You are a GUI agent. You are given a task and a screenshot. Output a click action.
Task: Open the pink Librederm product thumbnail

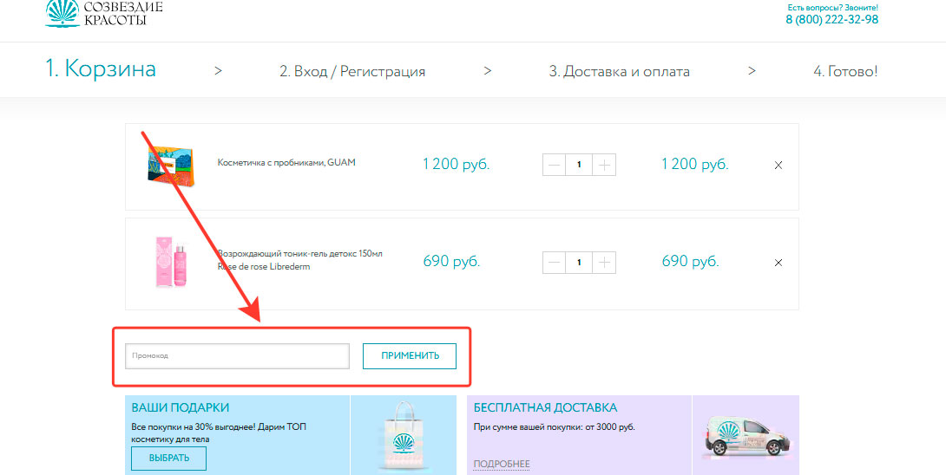[x=171, y=262]
